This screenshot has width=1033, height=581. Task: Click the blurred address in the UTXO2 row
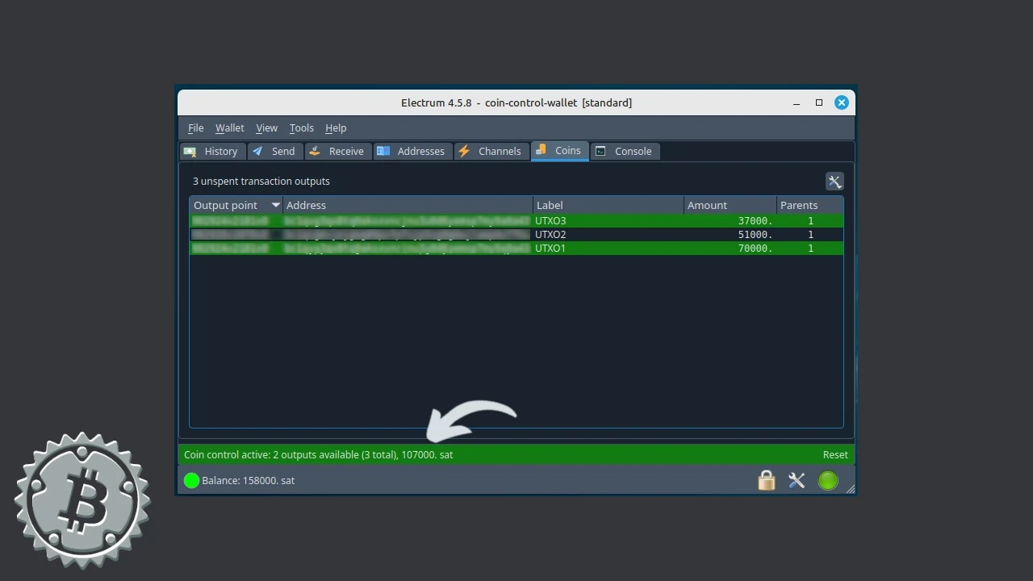click(x=408, y=234)
